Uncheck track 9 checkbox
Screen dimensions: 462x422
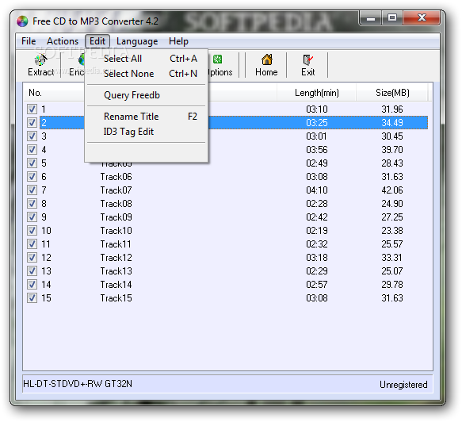coord(32,217)
